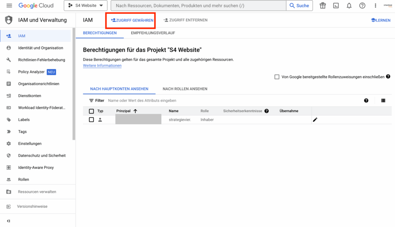Image resolution: width=395 pixels, height=227 pixels.
Task: Open Richtlinien-Fehlerbehebung sidebar item
Action: (35, 60)
